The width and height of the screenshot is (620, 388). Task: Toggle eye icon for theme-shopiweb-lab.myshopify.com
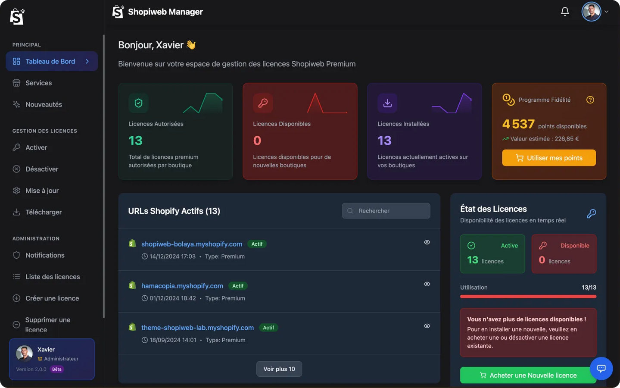pos(427,326)
